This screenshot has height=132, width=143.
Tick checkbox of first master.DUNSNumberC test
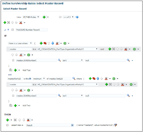[13, 60]
